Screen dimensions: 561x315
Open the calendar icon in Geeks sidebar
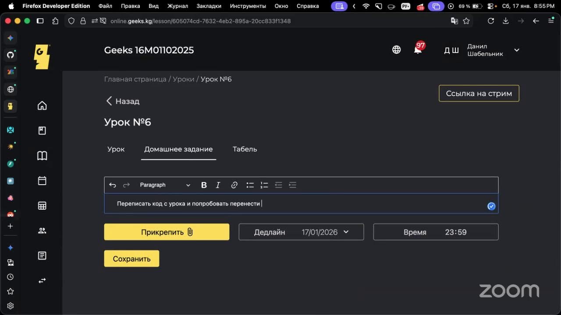coord(42,181)
